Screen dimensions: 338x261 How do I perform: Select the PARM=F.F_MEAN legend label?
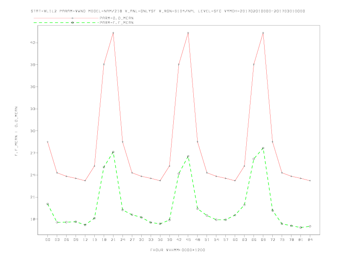(117, 23)
